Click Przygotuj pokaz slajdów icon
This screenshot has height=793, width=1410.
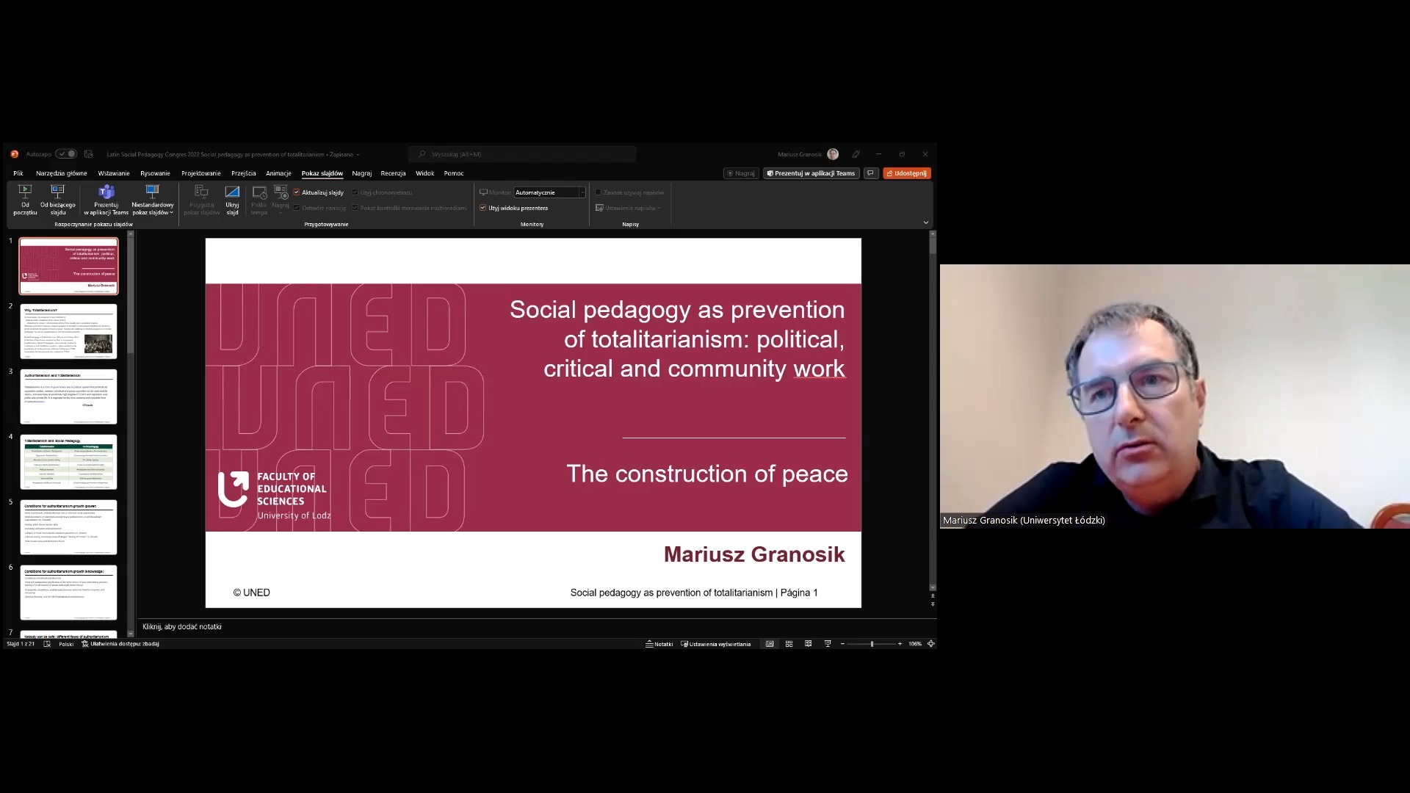coord(201,200)
